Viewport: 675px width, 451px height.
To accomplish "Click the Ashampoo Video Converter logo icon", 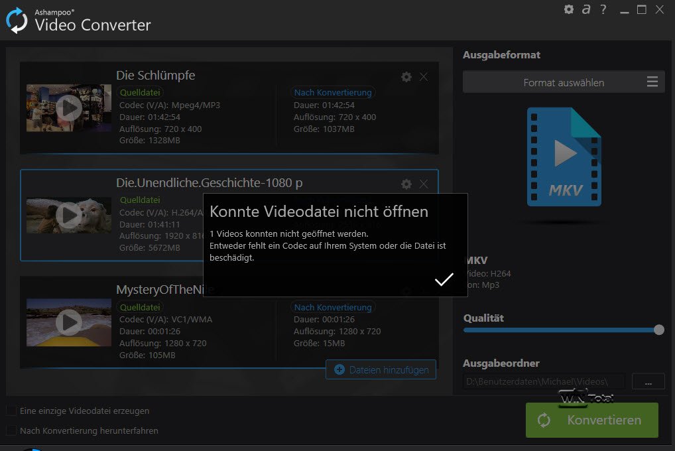I will click(17, 21).
